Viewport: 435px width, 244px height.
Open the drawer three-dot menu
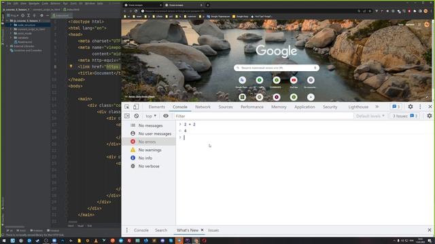[127, 230]
